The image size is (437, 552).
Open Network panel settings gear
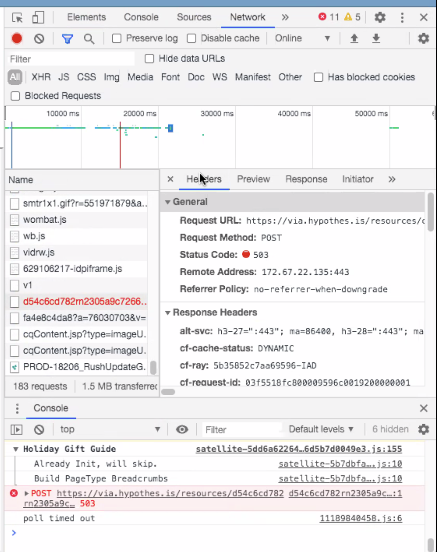point(424,38)
